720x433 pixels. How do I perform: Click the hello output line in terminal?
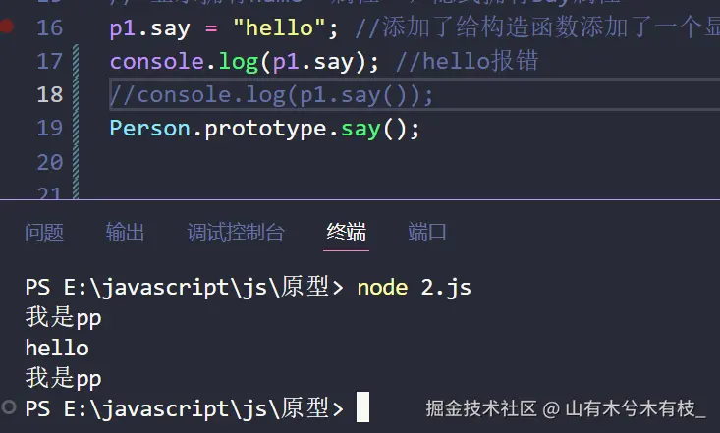[57, 348]
